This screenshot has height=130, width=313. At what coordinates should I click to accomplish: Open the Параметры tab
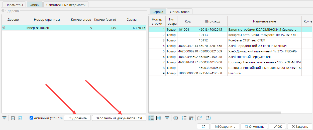coord(14,5)
